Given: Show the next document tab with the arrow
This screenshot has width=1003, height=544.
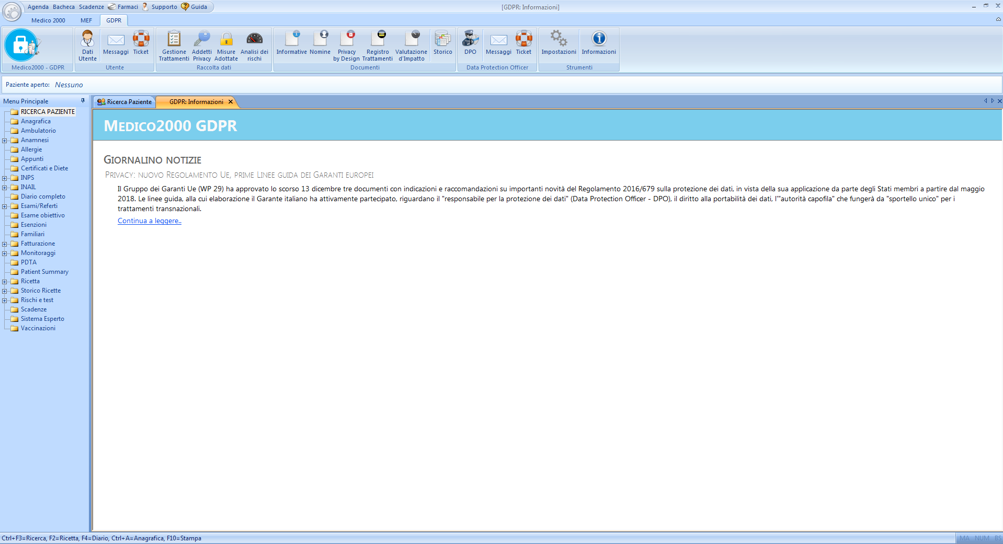Looking at the screenshot, I should (993, 101).
